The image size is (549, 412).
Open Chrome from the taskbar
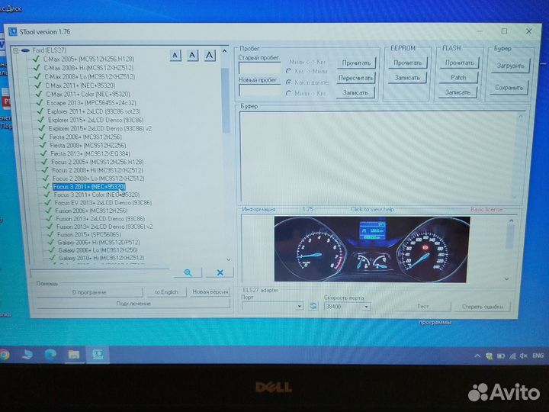(5, 355)
